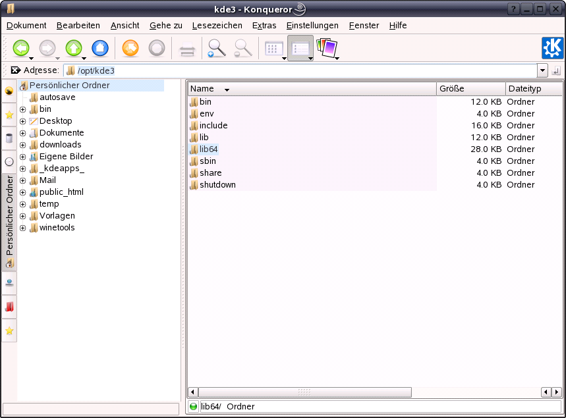Switch to icon view mode
The image size is (566, 418).
[273, 48]
